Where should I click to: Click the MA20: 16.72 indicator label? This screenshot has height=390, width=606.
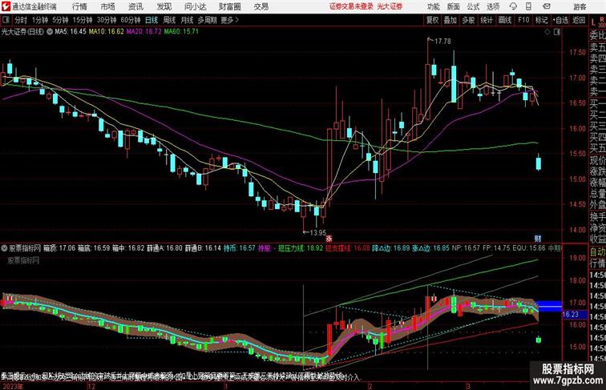tap(143, 32)
